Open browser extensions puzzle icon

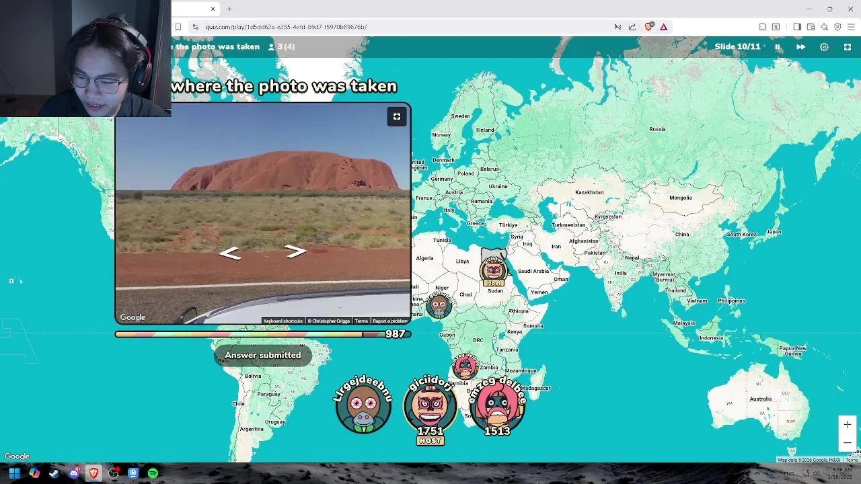tap(762, 27)
